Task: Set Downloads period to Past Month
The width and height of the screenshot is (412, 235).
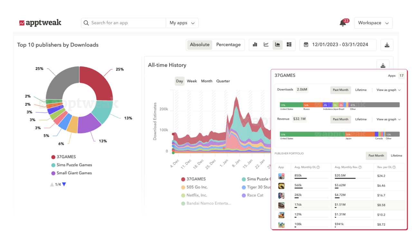Action: 341,90
